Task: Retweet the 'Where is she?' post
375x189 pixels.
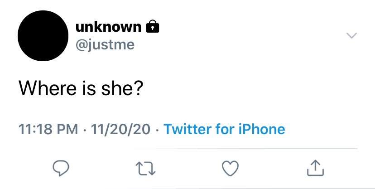Action: click(145, 169)
